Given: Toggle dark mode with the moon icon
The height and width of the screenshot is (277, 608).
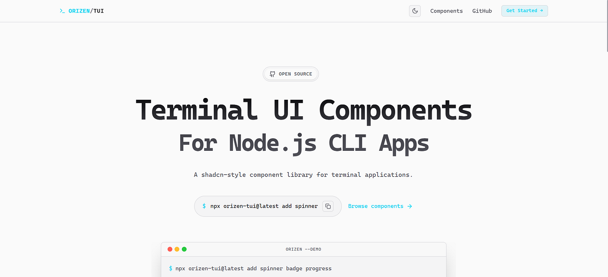Looking at the screenshot, I should coord(415,11).
